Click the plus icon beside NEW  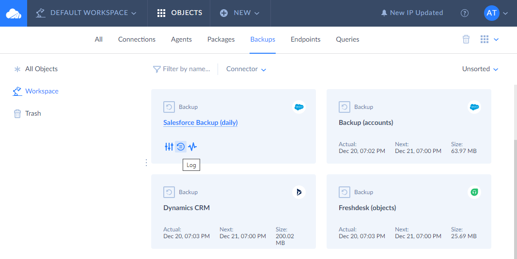point(223,13)
